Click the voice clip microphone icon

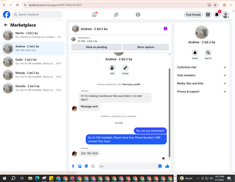click(73, 166)
